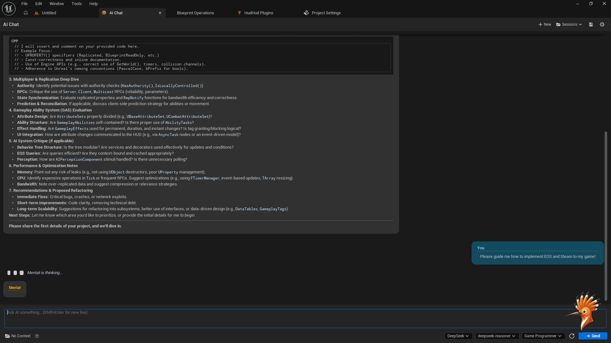The height and width of the screenshot is (343, 611).
Task: Open the HudHud Plugins tab
Action: [x=259, y=13]
